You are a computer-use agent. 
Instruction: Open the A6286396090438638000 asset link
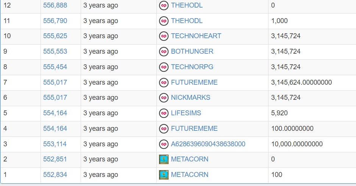coord(208,144)
